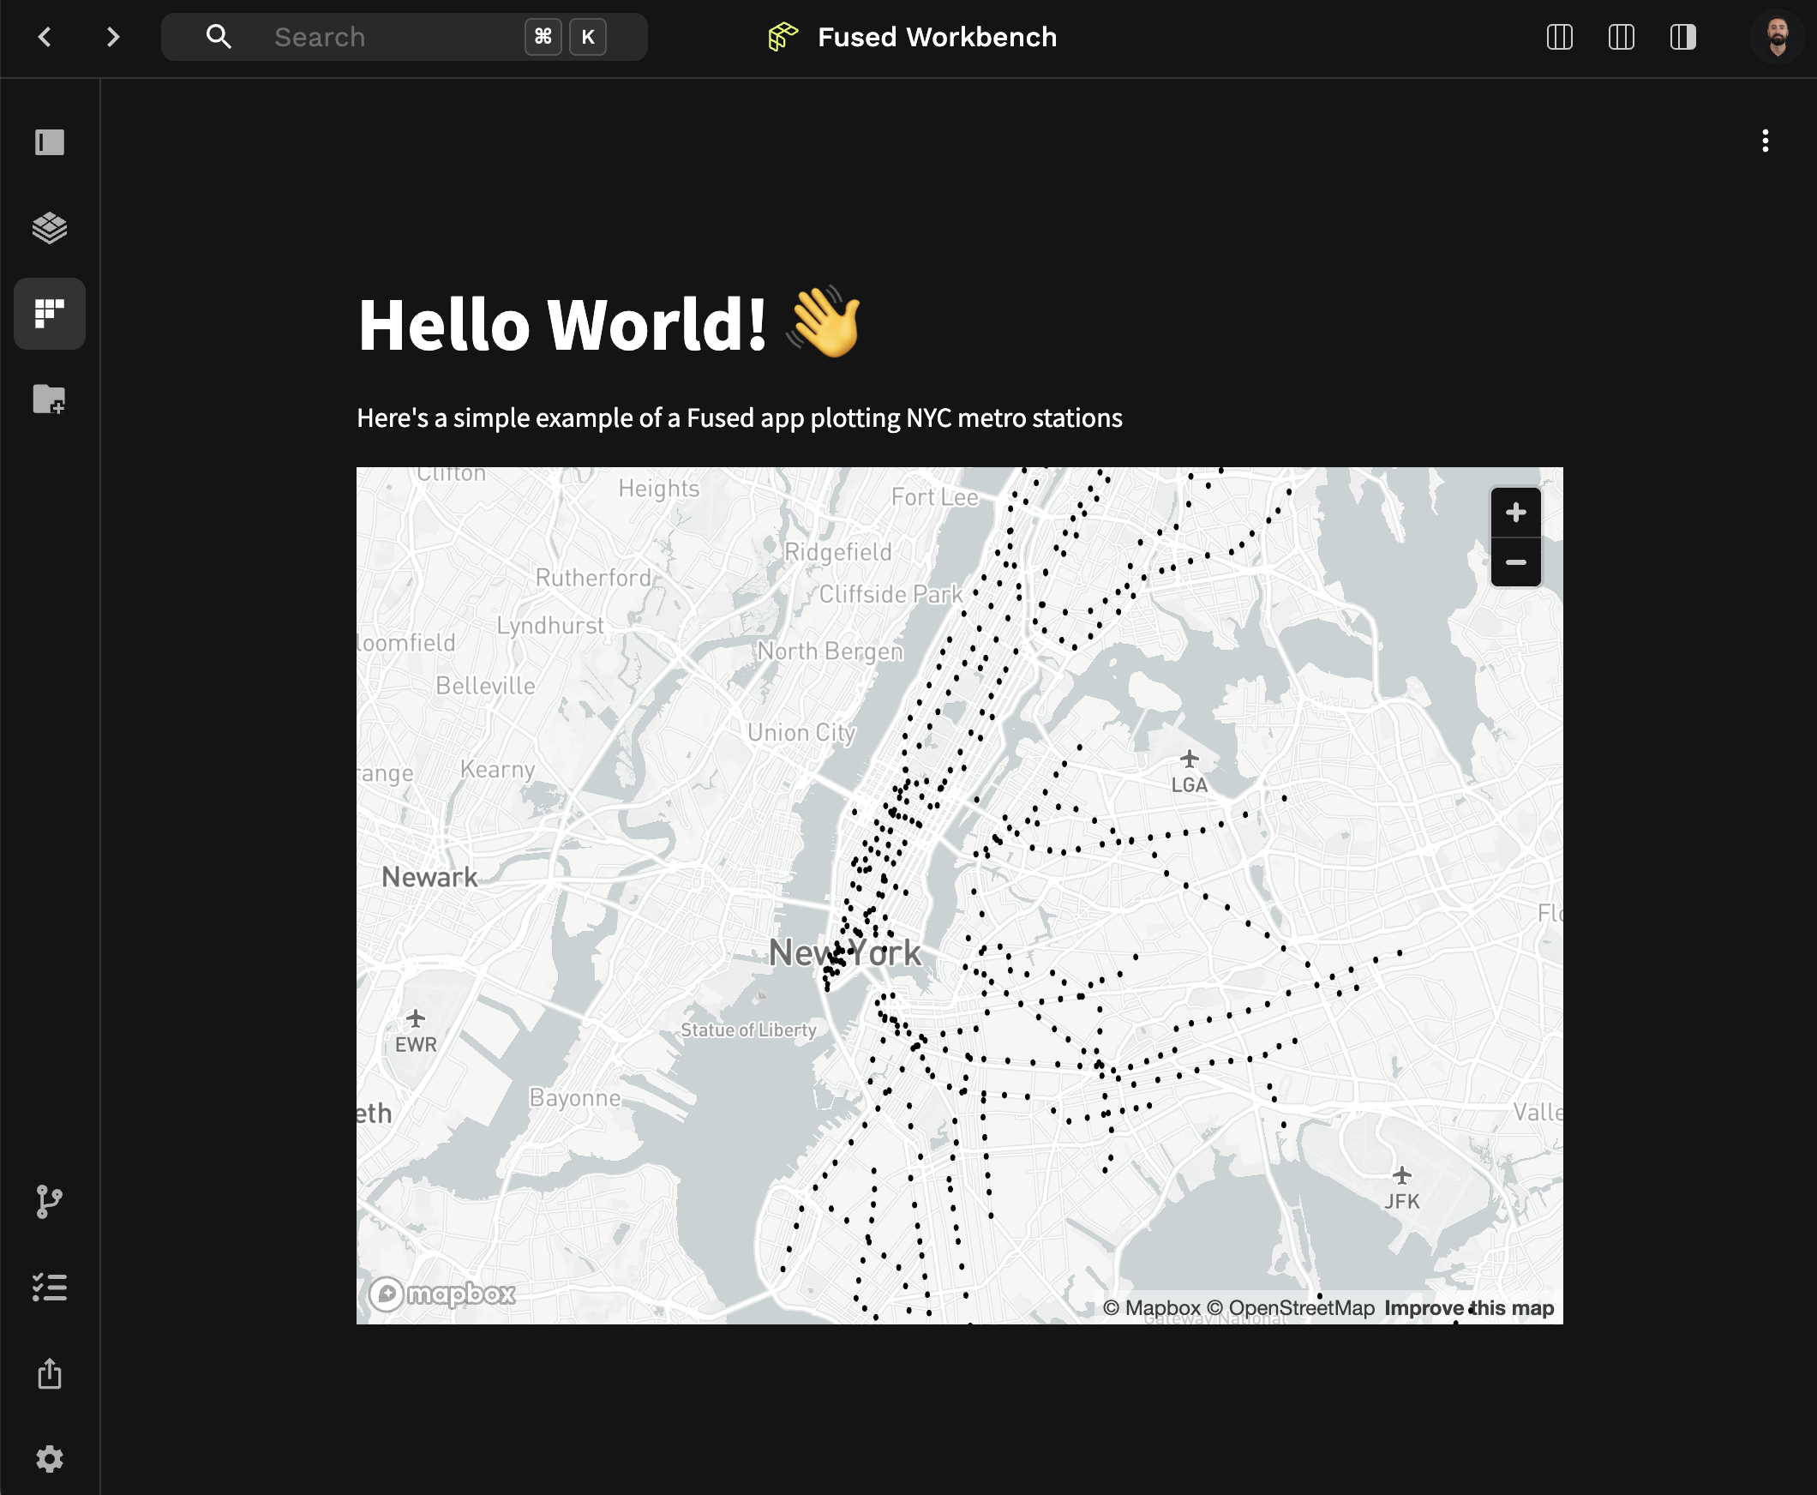1817x1495 pixels.
Task: Click the share export icon
Action: (x=49, y=1372)
